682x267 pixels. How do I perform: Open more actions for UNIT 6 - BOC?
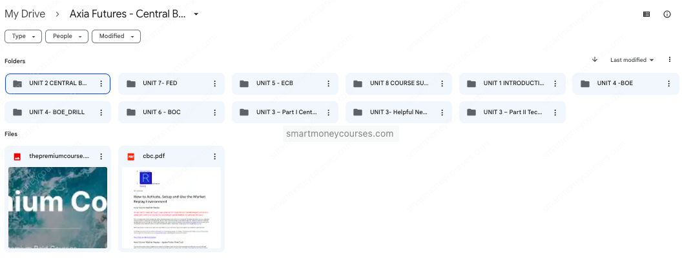[x=214, y=112]
